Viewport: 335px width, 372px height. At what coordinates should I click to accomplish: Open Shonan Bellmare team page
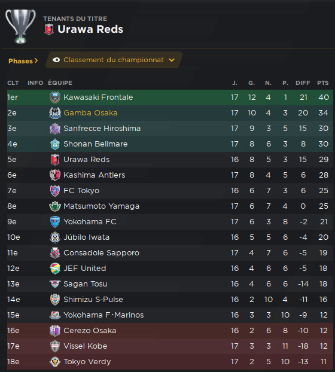coord(95,144)
